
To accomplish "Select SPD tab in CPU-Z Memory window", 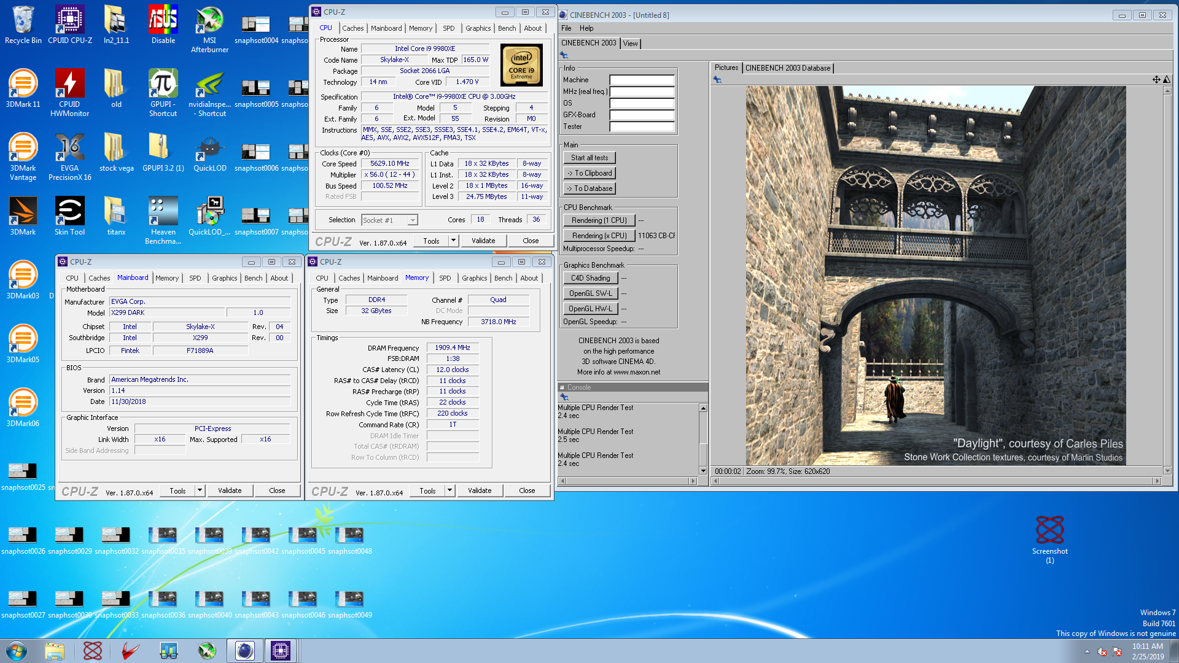I will tap(445, 278).
